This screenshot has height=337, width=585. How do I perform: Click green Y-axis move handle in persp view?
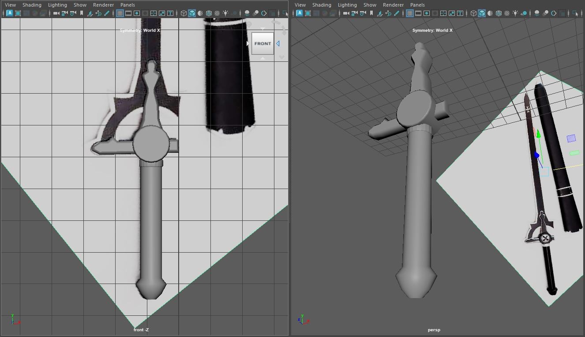pos(538,133)
